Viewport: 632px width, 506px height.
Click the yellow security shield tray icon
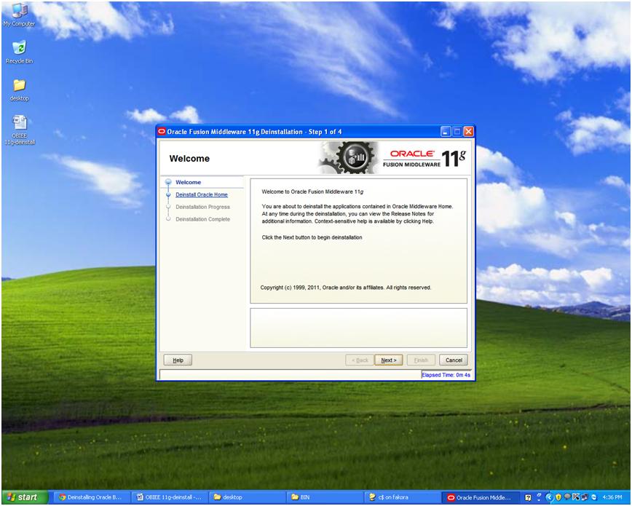point(558,497)
